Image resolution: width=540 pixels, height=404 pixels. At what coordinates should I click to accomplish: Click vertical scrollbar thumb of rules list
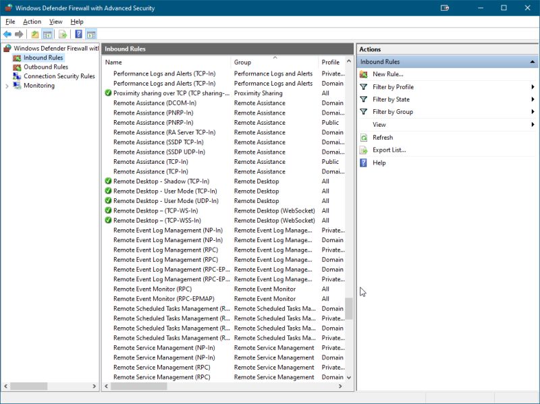tap(349, 309)
